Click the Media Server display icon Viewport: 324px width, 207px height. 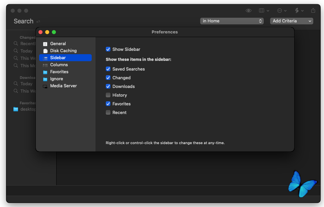[45, 86]
